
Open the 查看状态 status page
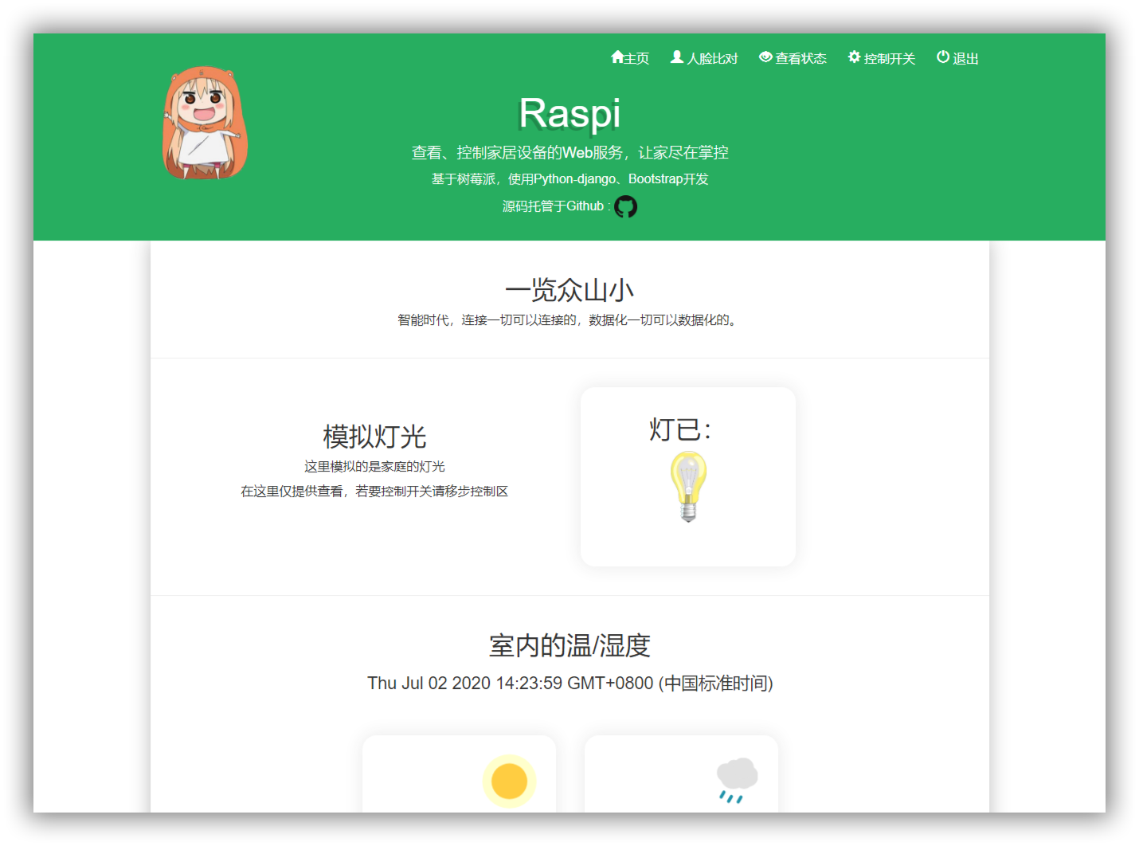click(793, 58)
